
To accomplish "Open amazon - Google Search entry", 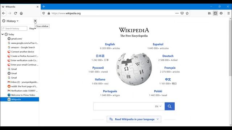I will [21, 47].
